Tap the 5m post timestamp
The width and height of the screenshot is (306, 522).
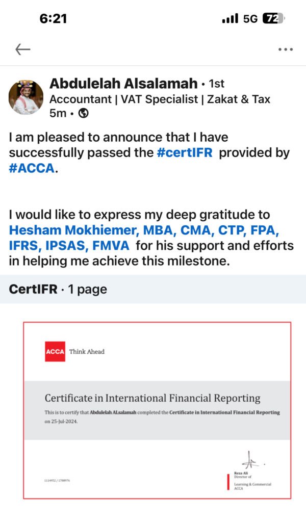[58, 113]
